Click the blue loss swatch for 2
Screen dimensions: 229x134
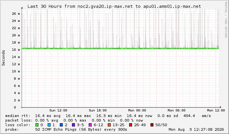pos(61,125)
